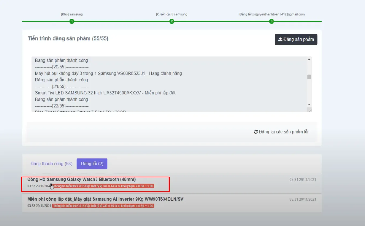Click "Đăng lại các sản phẩm lỗi" retry link

pyautogui.click(x=281, y=132)
